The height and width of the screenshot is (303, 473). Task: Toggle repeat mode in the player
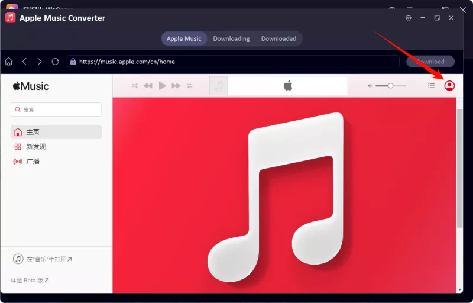189,86
